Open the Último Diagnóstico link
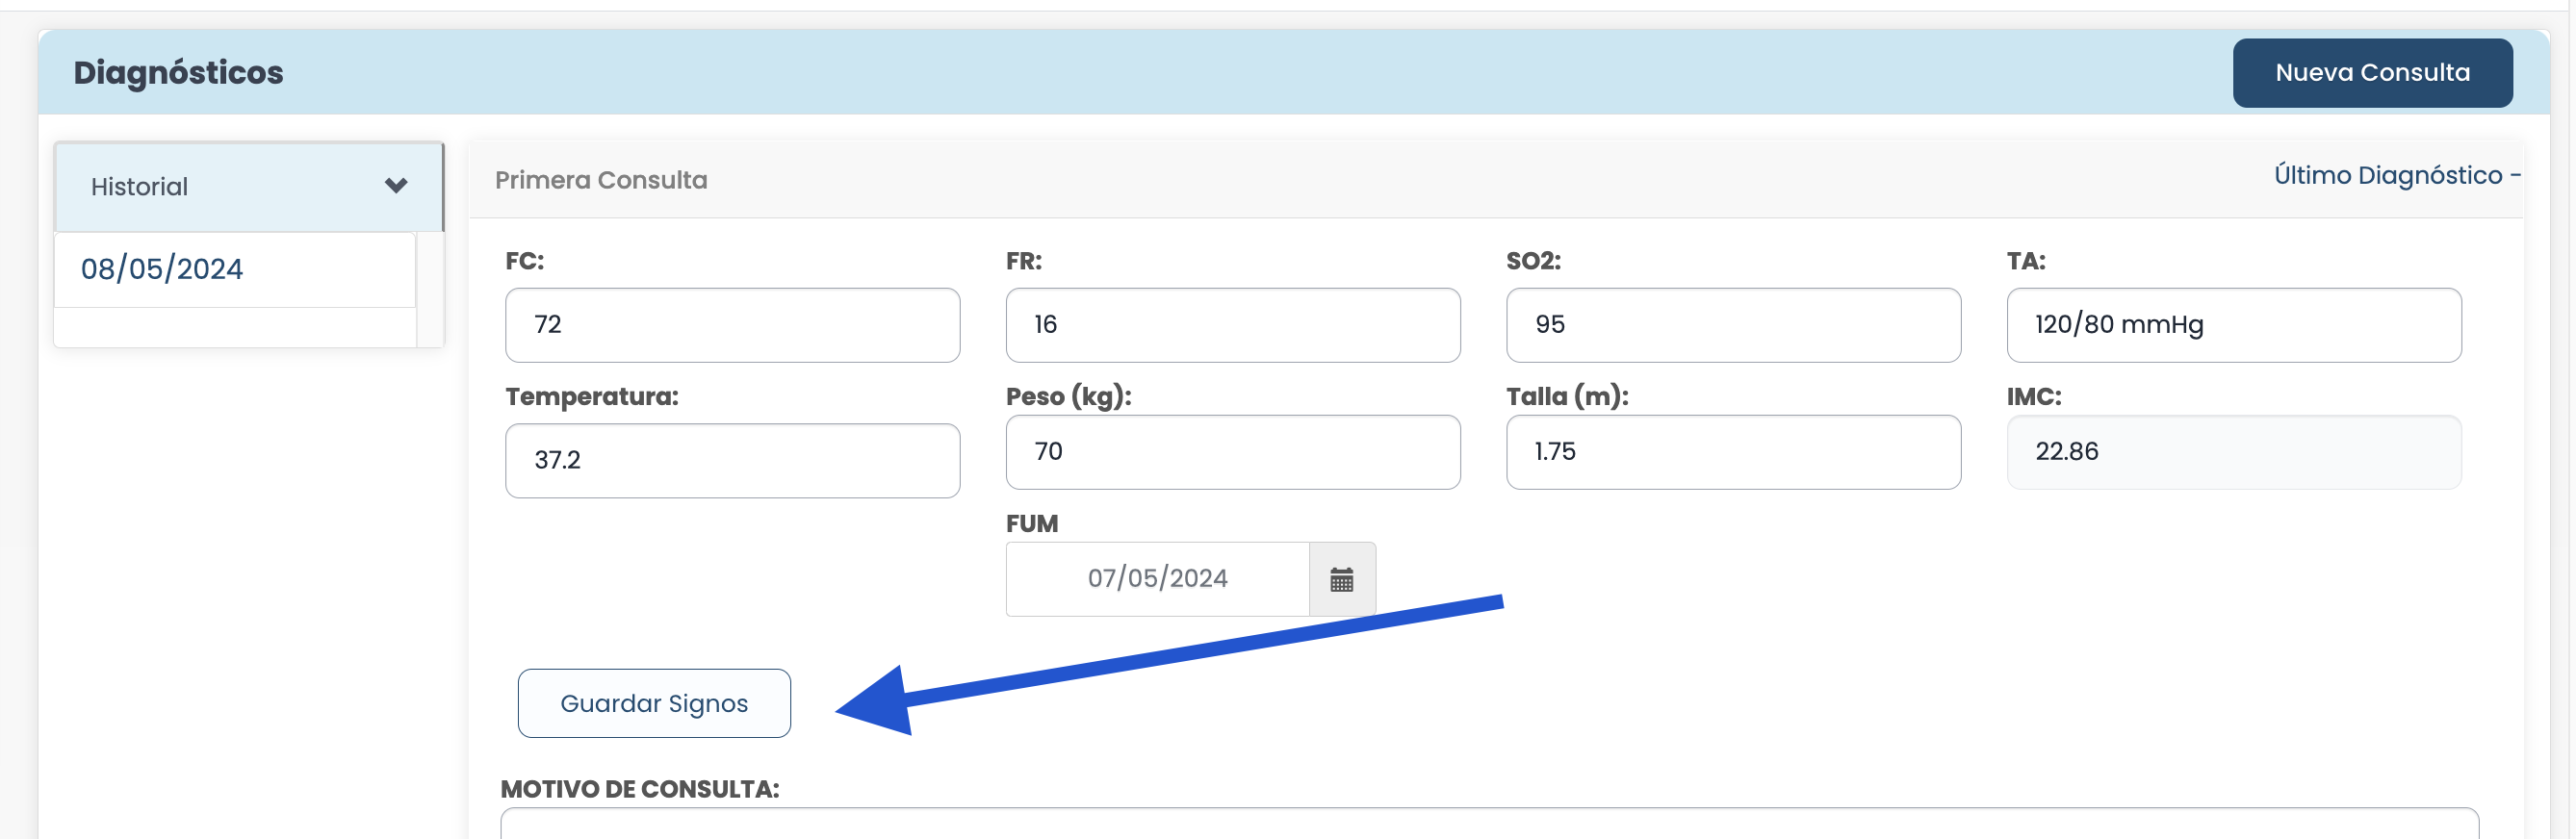The width and height of the screenshot is (2576, 839). (x=2396, y=176)
